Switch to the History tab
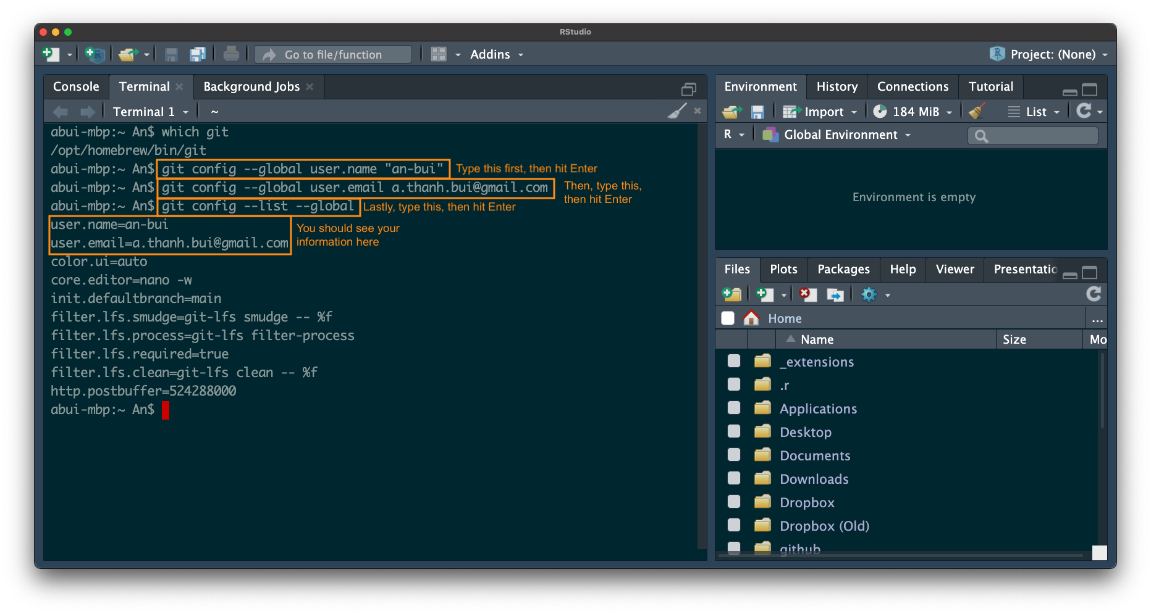1151x614 pixels. (837, 86)
